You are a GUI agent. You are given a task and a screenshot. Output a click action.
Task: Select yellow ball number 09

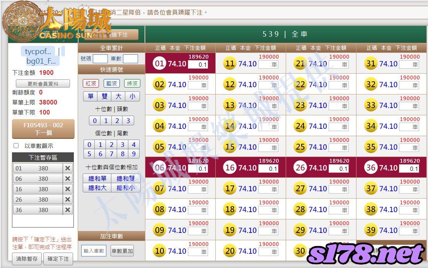pyautogui.click(x=159, y=230)
